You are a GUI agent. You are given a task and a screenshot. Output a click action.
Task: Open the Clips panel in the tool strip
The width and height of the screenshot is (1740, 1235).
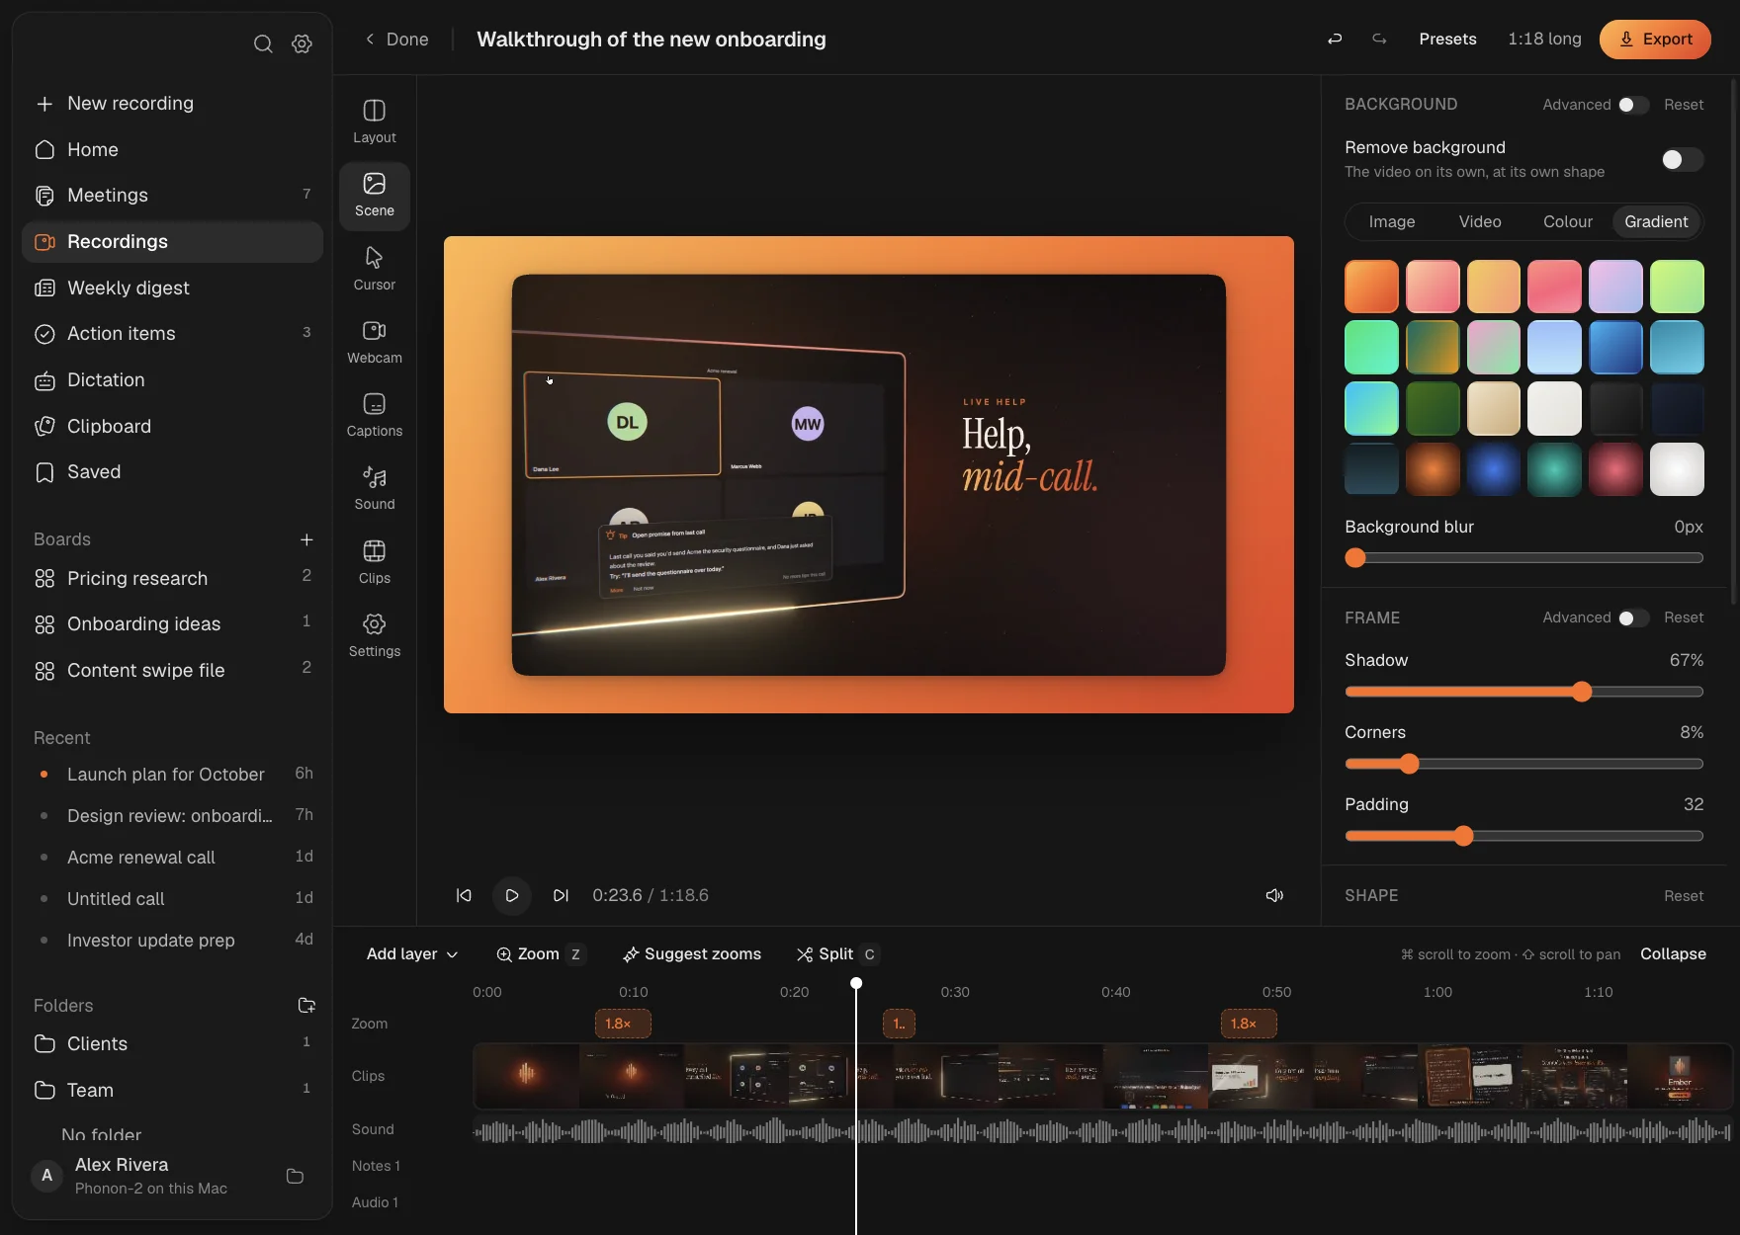(x=374, y=562)
